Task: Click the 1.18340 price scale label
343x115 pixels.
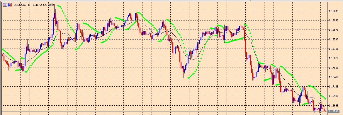Action: tap(334, 39)
